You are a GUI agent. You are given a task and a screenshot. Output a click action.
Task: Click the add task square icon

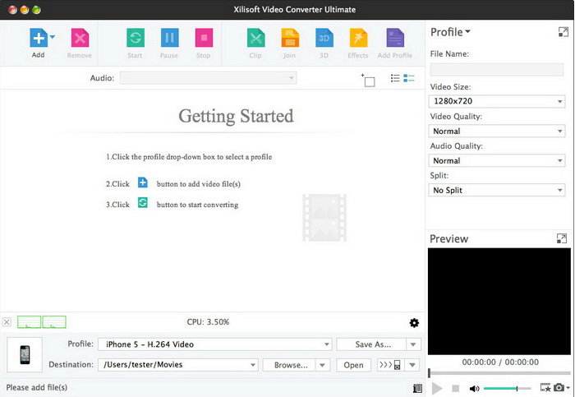[x=368, y=81]
